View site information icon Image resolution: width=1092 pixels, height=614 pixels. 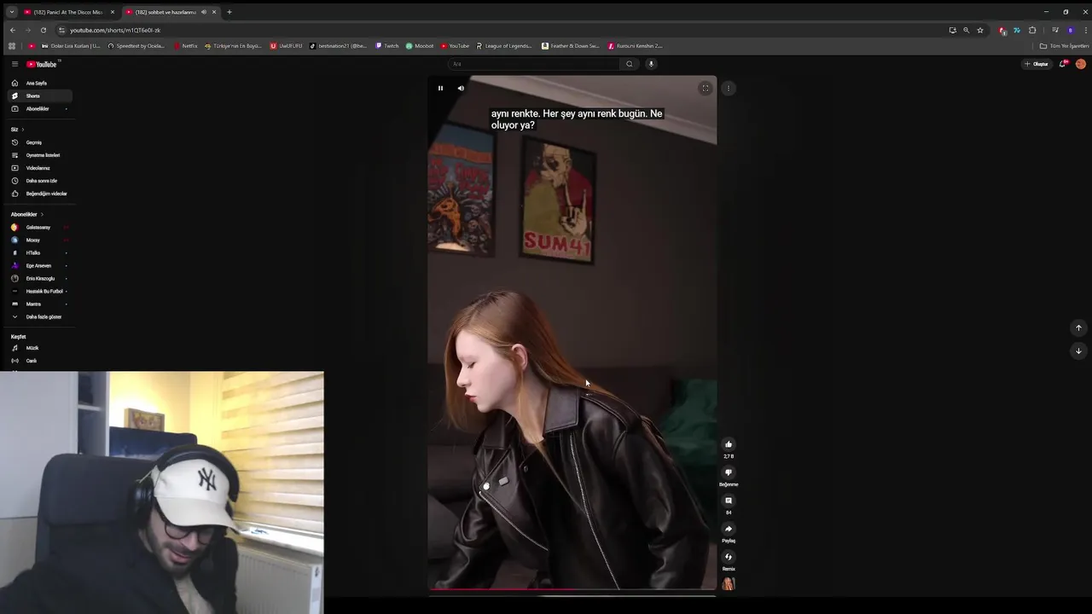(x=61, y=30)
